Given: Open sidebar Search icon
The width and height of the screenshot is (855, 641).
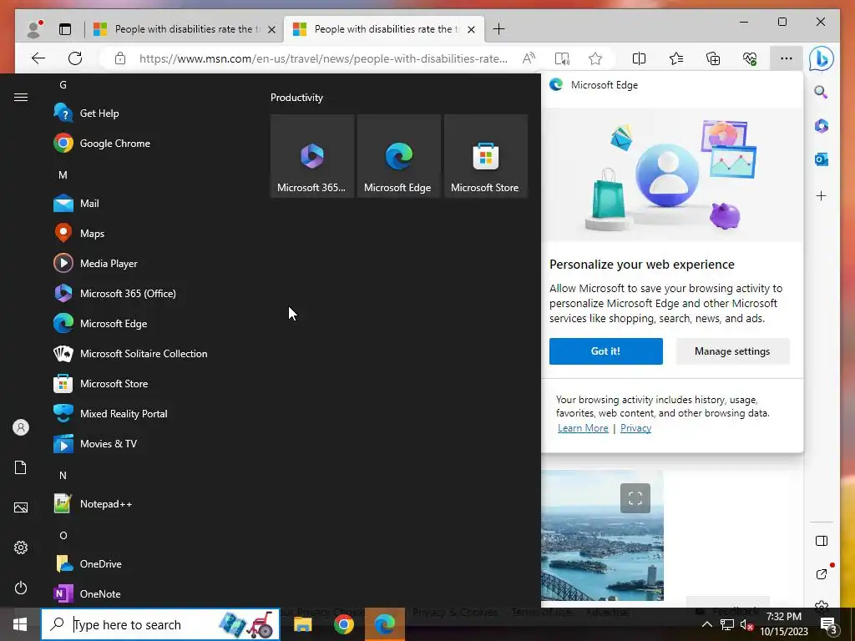Looking at the screenshot, I should [x=822, y=92].
